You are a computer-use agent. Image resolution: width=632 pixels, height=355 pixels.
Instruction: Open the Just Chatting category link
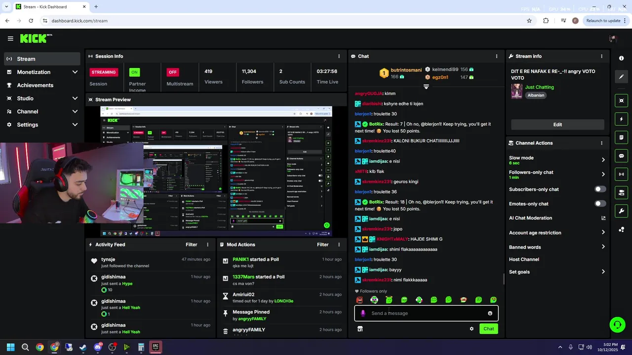(x=539, y=87)
